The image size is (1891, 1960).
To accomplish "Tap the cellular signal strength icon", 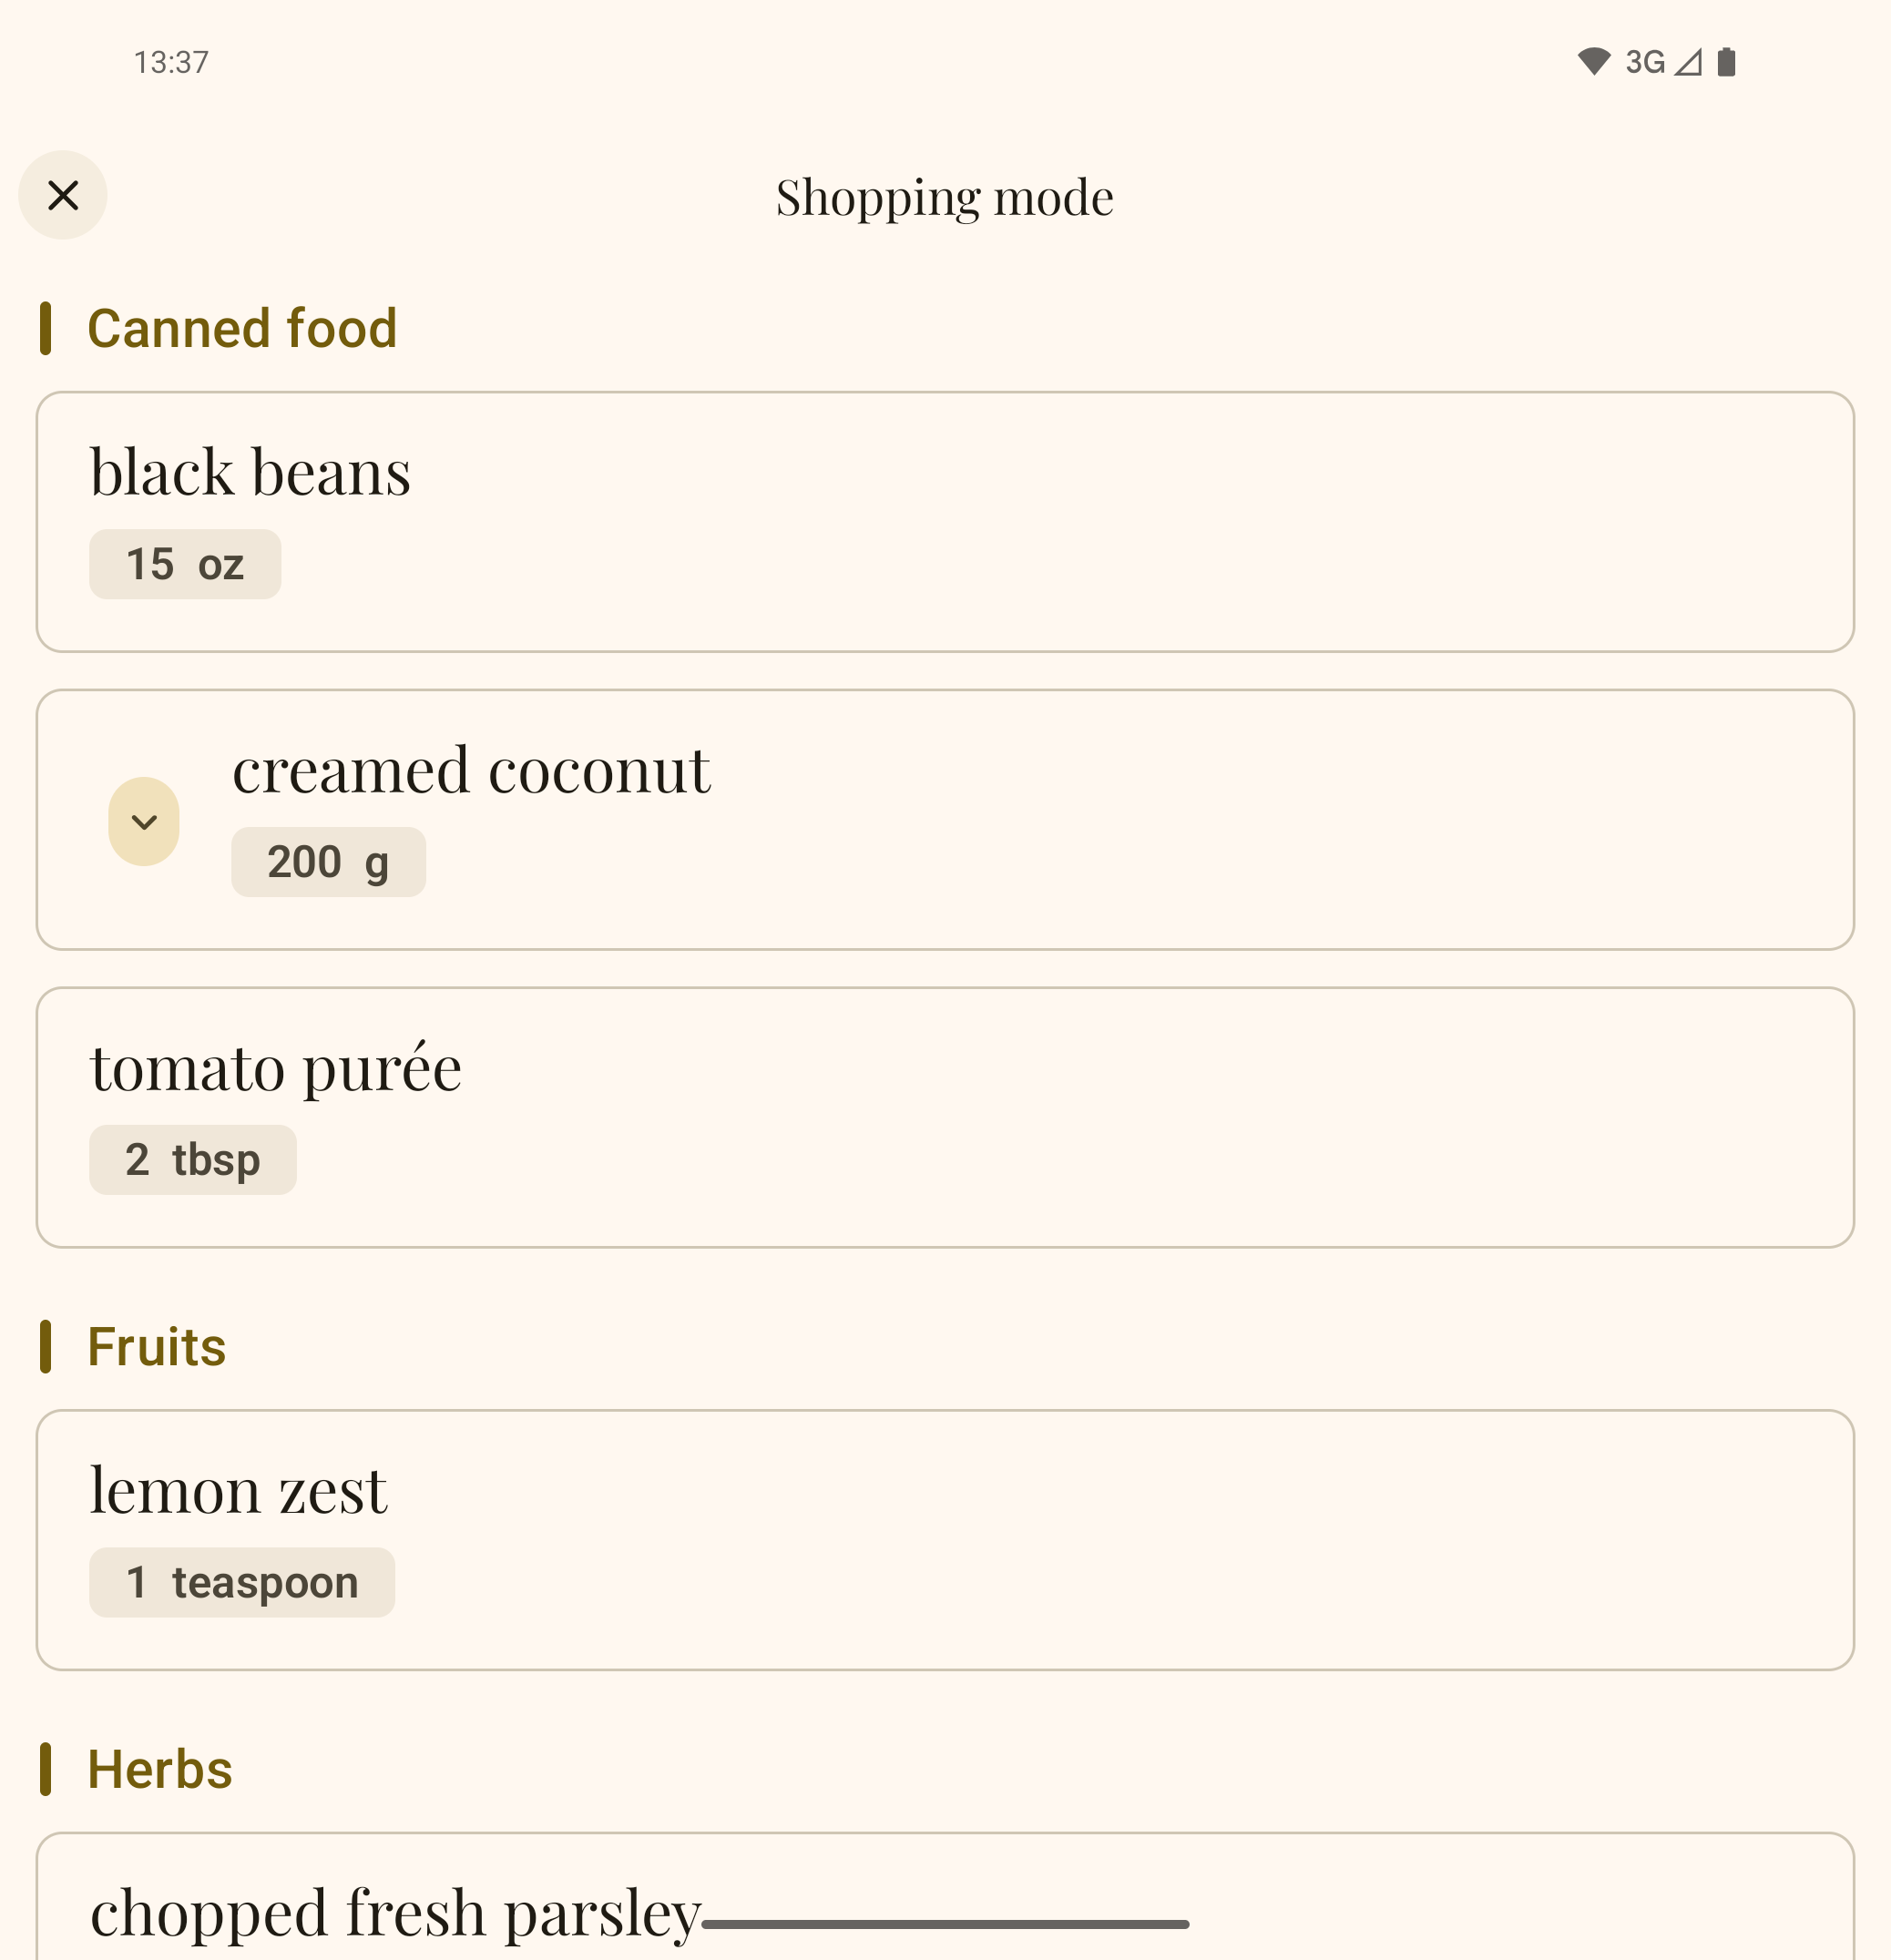I will [x=1688, y=62].
